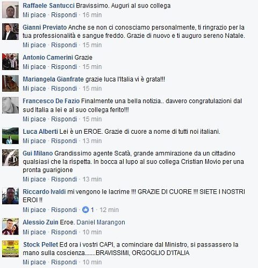Reply to Gianni Previato's comment via Rispondi
Screen dimensions: 258x268
coord(64,45)
